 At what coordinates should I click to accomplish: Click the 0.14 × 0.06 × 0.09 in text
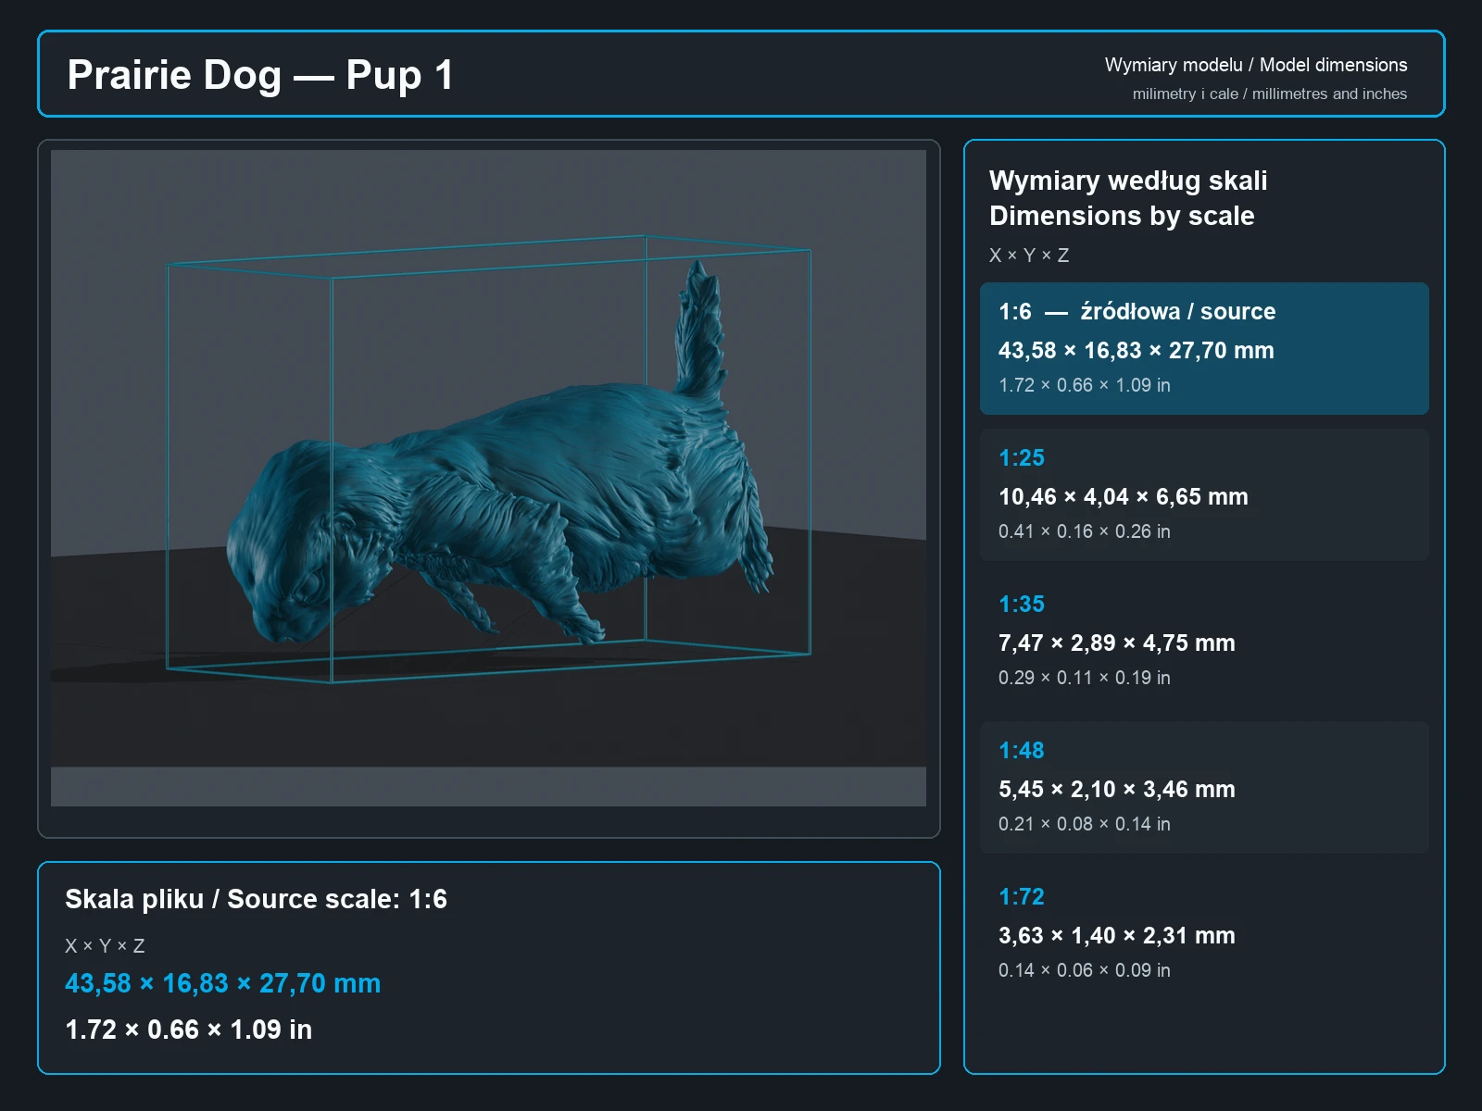tap(1085, 970)
